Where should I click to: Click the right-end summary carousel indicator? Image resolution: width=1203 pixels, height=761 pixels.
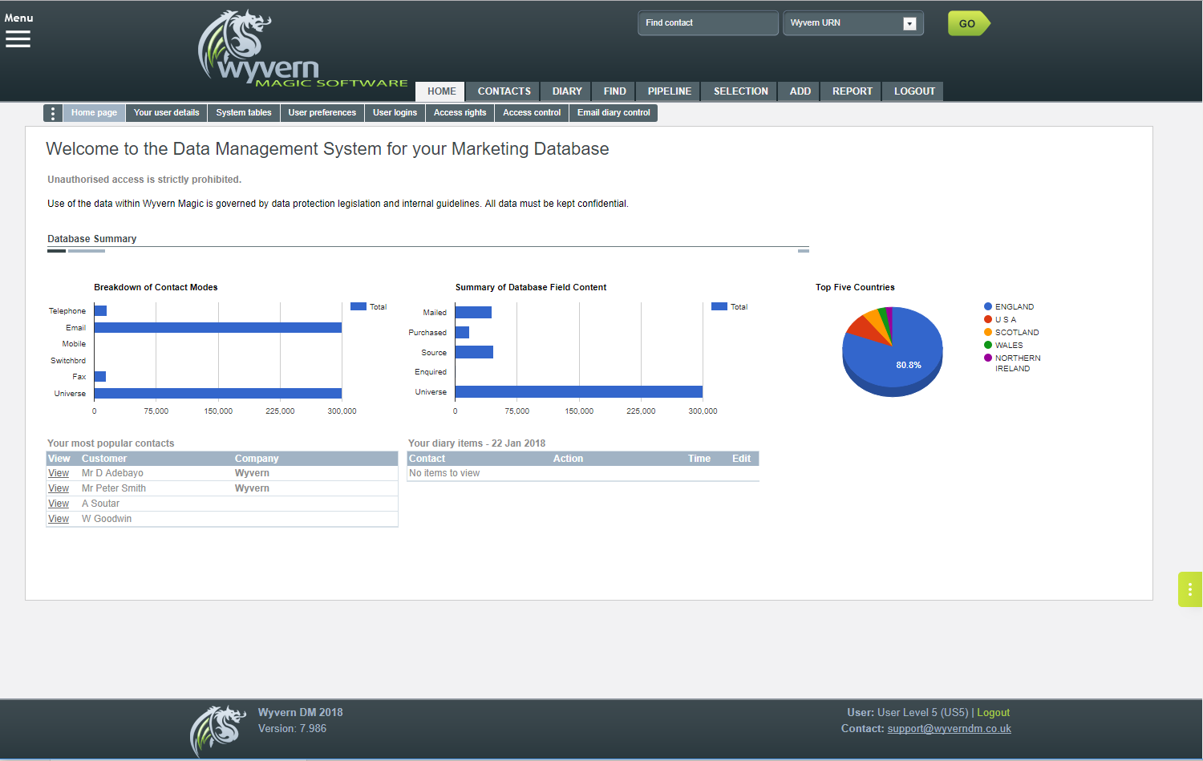[804, 251]
